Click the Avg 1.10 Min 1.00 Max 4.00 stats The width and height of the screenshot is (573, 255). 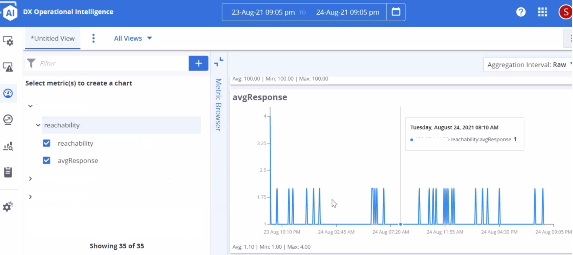pyautogui.click(x=272, y=247)
